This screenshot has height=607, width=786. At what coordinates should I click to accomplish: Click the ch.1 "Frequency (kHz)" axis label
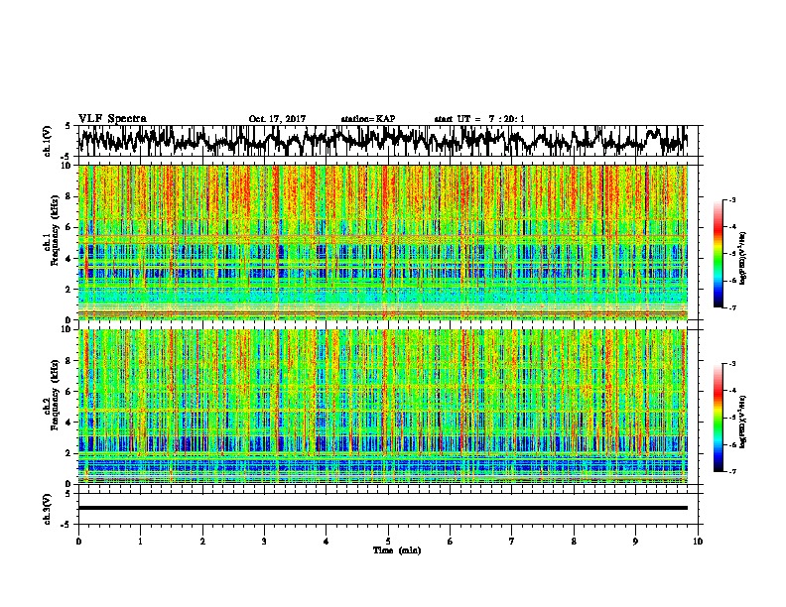(55, 231)
